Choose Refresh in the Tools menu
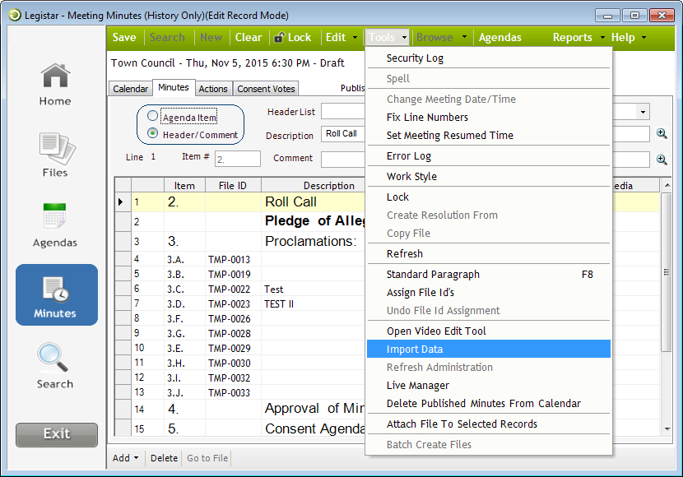 click(489, 253)
